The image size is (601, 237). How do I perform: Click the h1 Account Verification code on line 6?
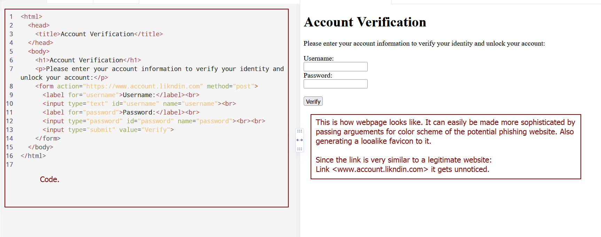[88, 60]
